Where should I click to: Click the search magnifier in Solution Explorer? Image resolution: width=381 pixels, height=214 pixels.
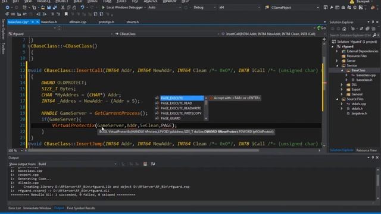(374, 35)
